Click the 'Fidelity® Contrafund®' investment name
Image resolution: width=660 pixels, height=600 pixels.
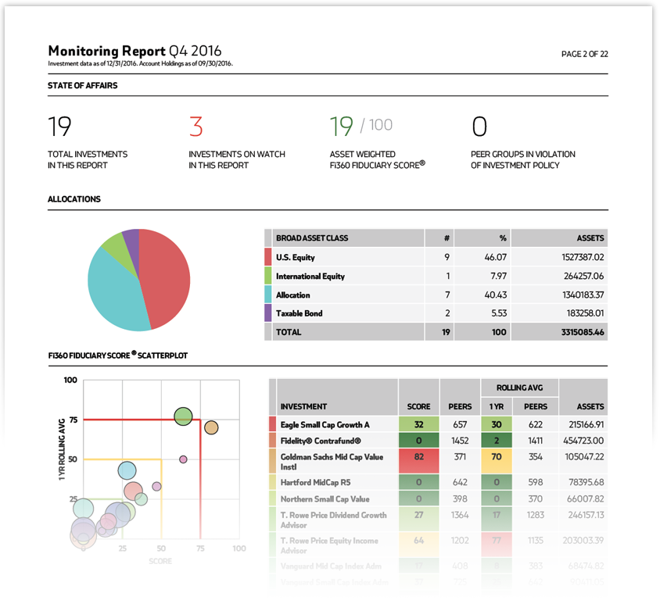click(x=321, y=441)
